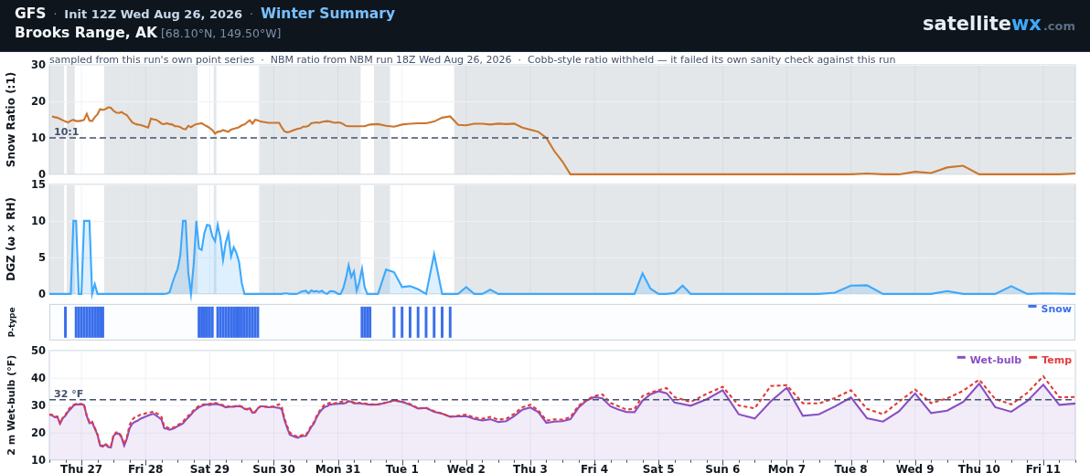The height and width of the screenshot is (473, 1090).
Task: Click the 'Sat 29' date tick
Action: [x=210, y=468]
